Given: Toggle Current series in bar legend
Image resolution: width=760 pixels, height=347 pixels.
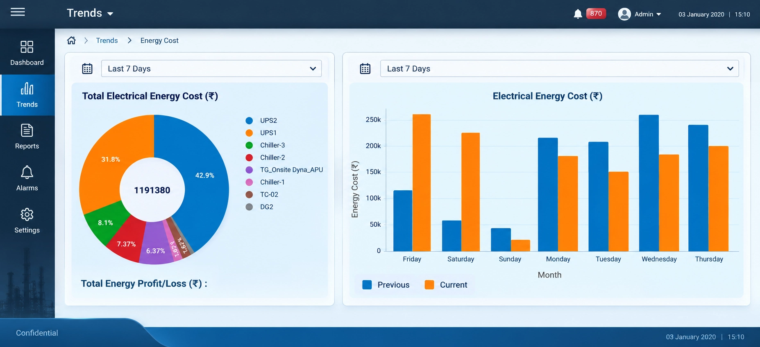Looking at the screenshot, I should 446,285.
